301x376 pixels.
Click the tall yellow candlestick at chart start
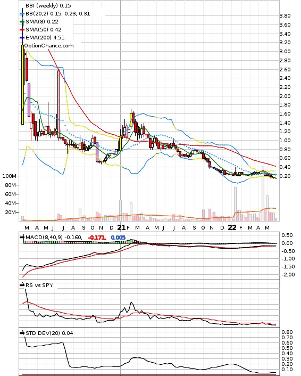[x=23, y=85]
